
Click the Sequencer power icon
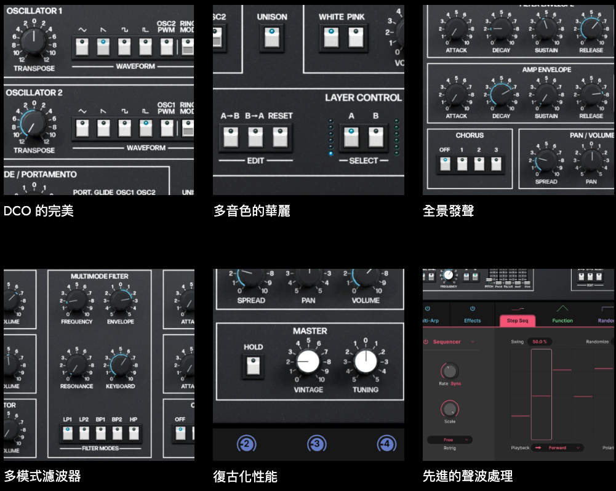click(425, 341)
